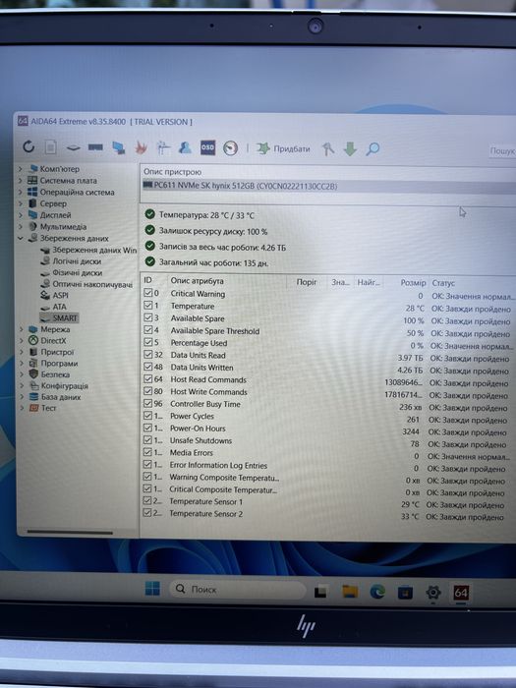Expand the Мережа tree node
The image size is (516, 688).
21,329
